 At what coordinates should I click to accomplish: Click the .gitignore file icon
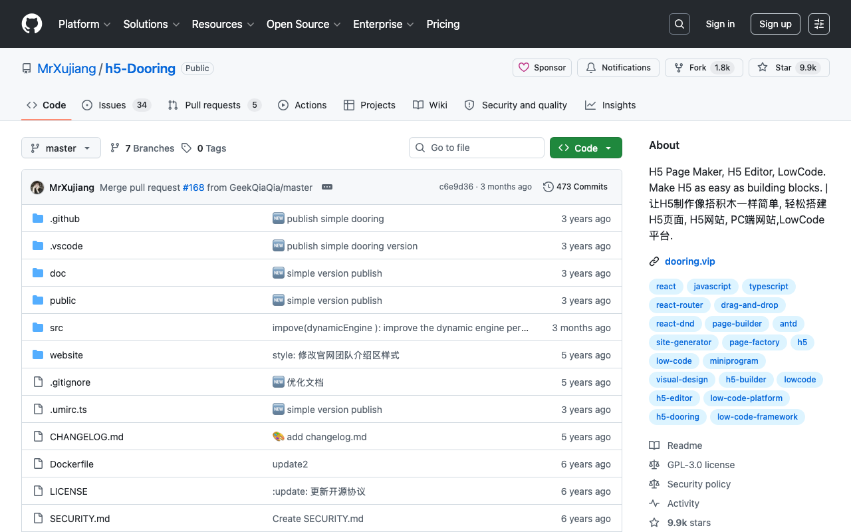[38, 382]
